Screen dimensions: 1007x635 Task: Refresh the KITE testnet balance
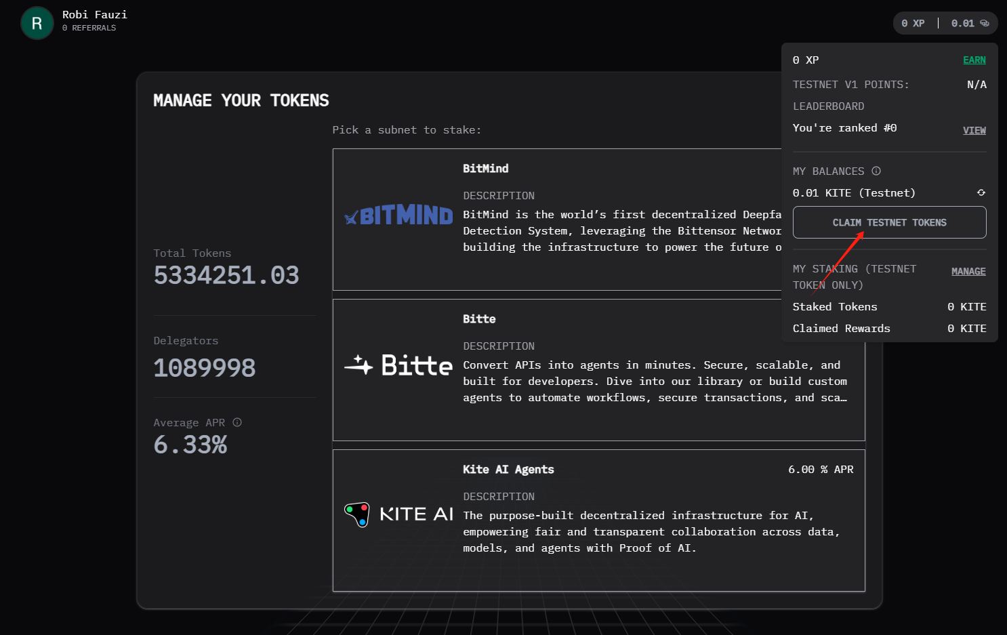coord(981,192)
